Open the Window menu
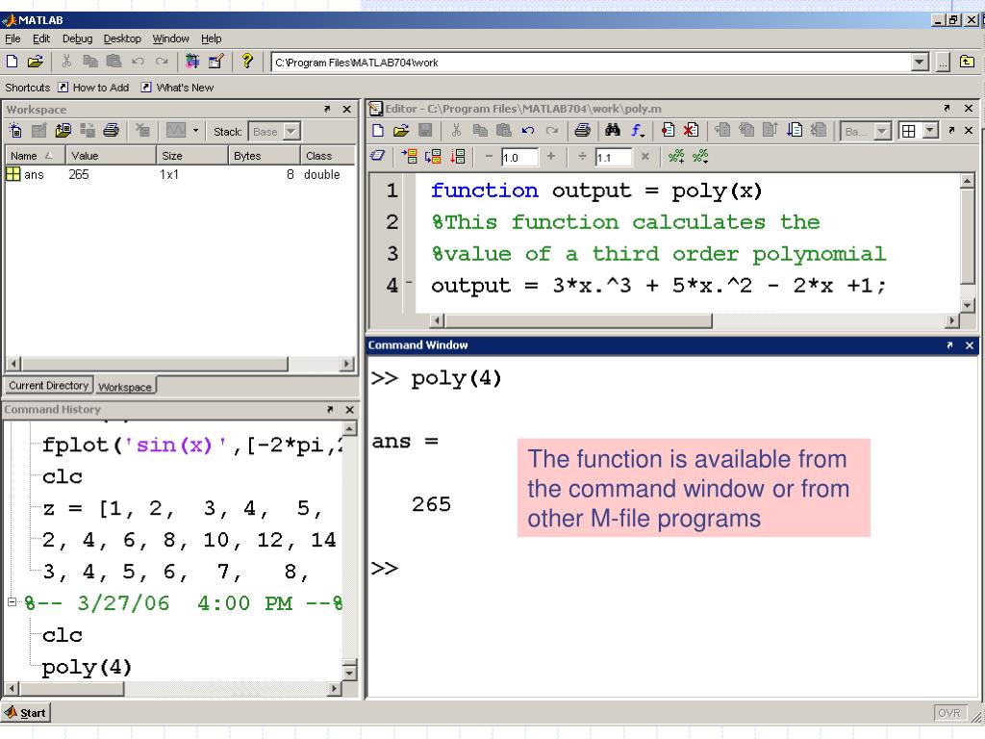The height and width of the screenshot is (739, 985). pos(171,38)
